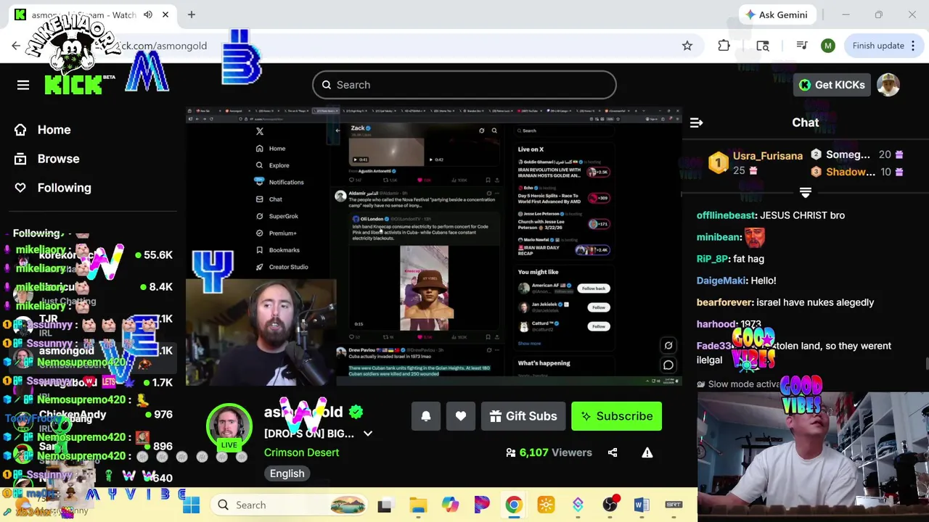Subscribe to the asmongold channel

(x=616, y=416)
